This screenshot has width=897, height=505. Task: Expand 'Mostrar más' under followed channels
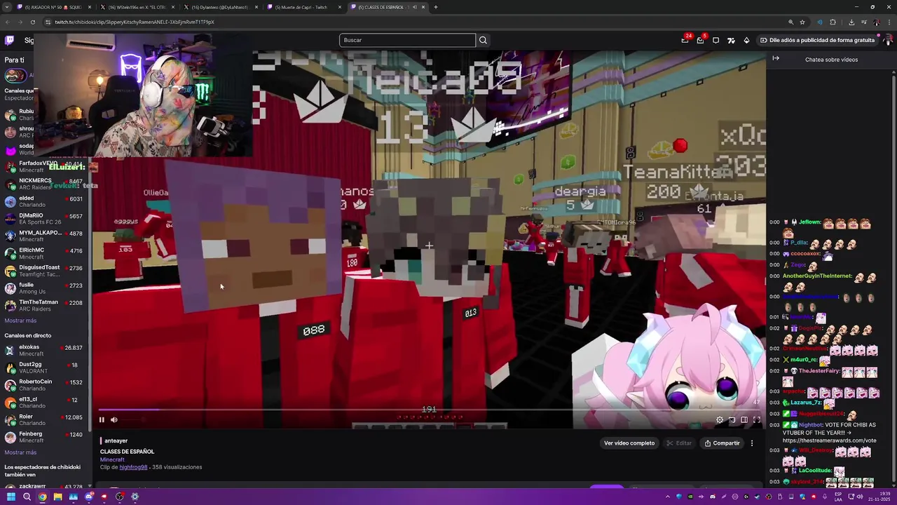(x=20, y=321)
